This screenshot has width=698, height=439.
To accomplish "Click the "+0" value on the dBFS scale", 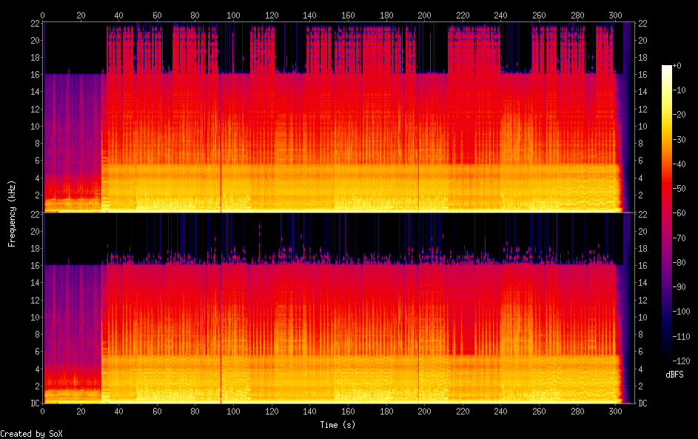I will [677, 65].
